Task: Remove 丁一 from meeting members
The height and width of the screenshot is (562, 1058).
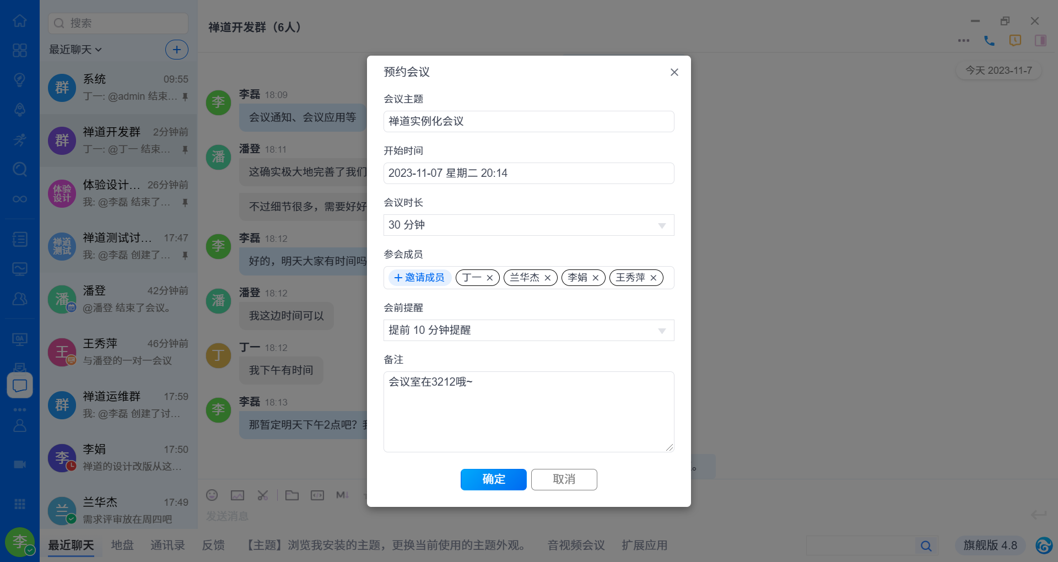Action: 489,278
